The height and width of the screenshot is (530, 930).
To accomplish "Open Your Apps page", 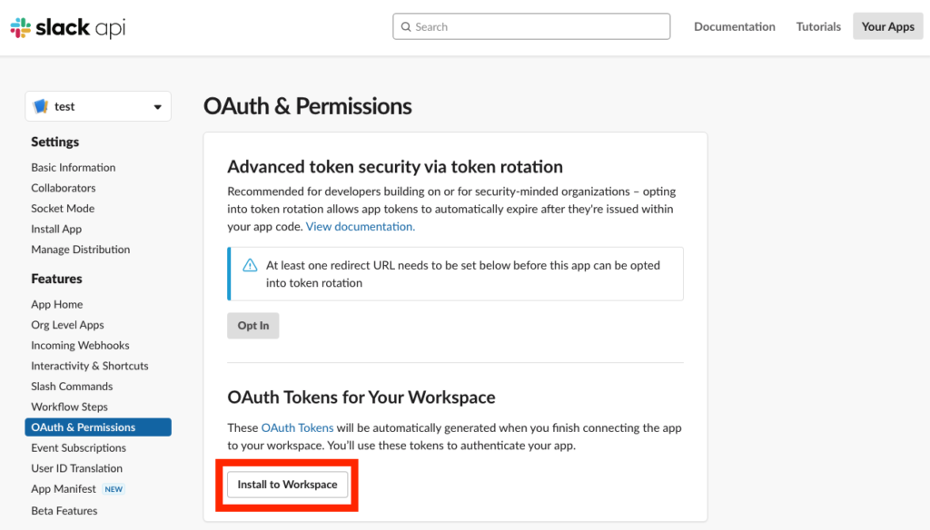I will tap(887, 27).
